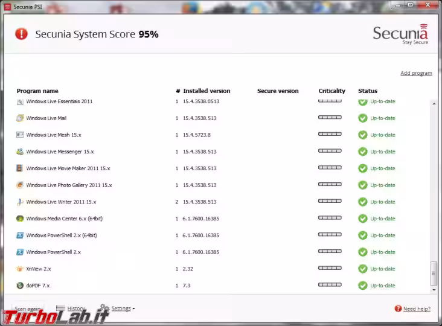Click the doPDF 7.x program icon
Screen dimensions: 442x326
(20, 286)
